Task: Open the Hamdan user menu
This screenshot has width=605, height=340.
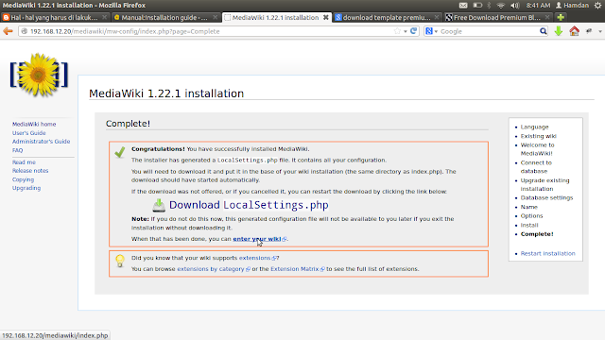Action: tap(572, 5)
